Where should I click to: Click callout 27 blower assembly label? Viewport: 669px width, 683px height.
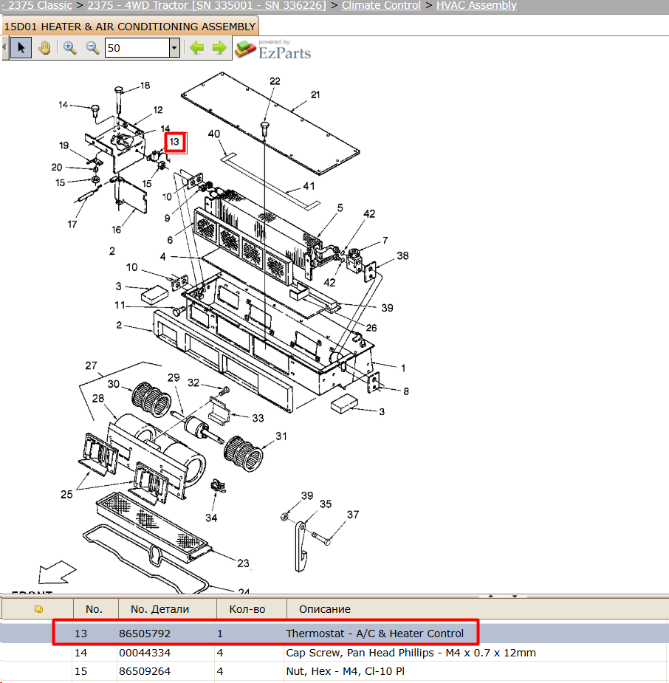pyautogui.click(x=91, y=366)
